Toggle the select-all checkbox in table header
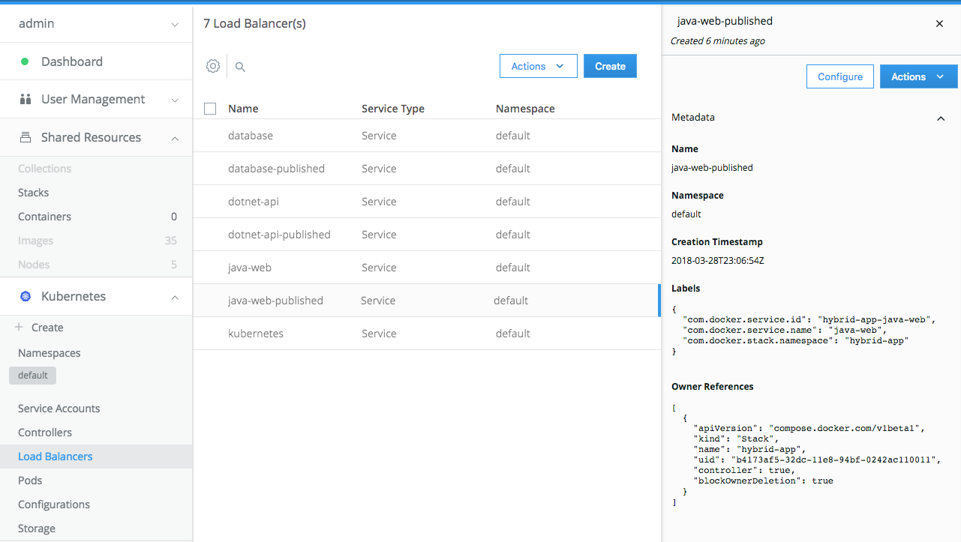This screenshot has width=961, height=542. tap(210, 109)
